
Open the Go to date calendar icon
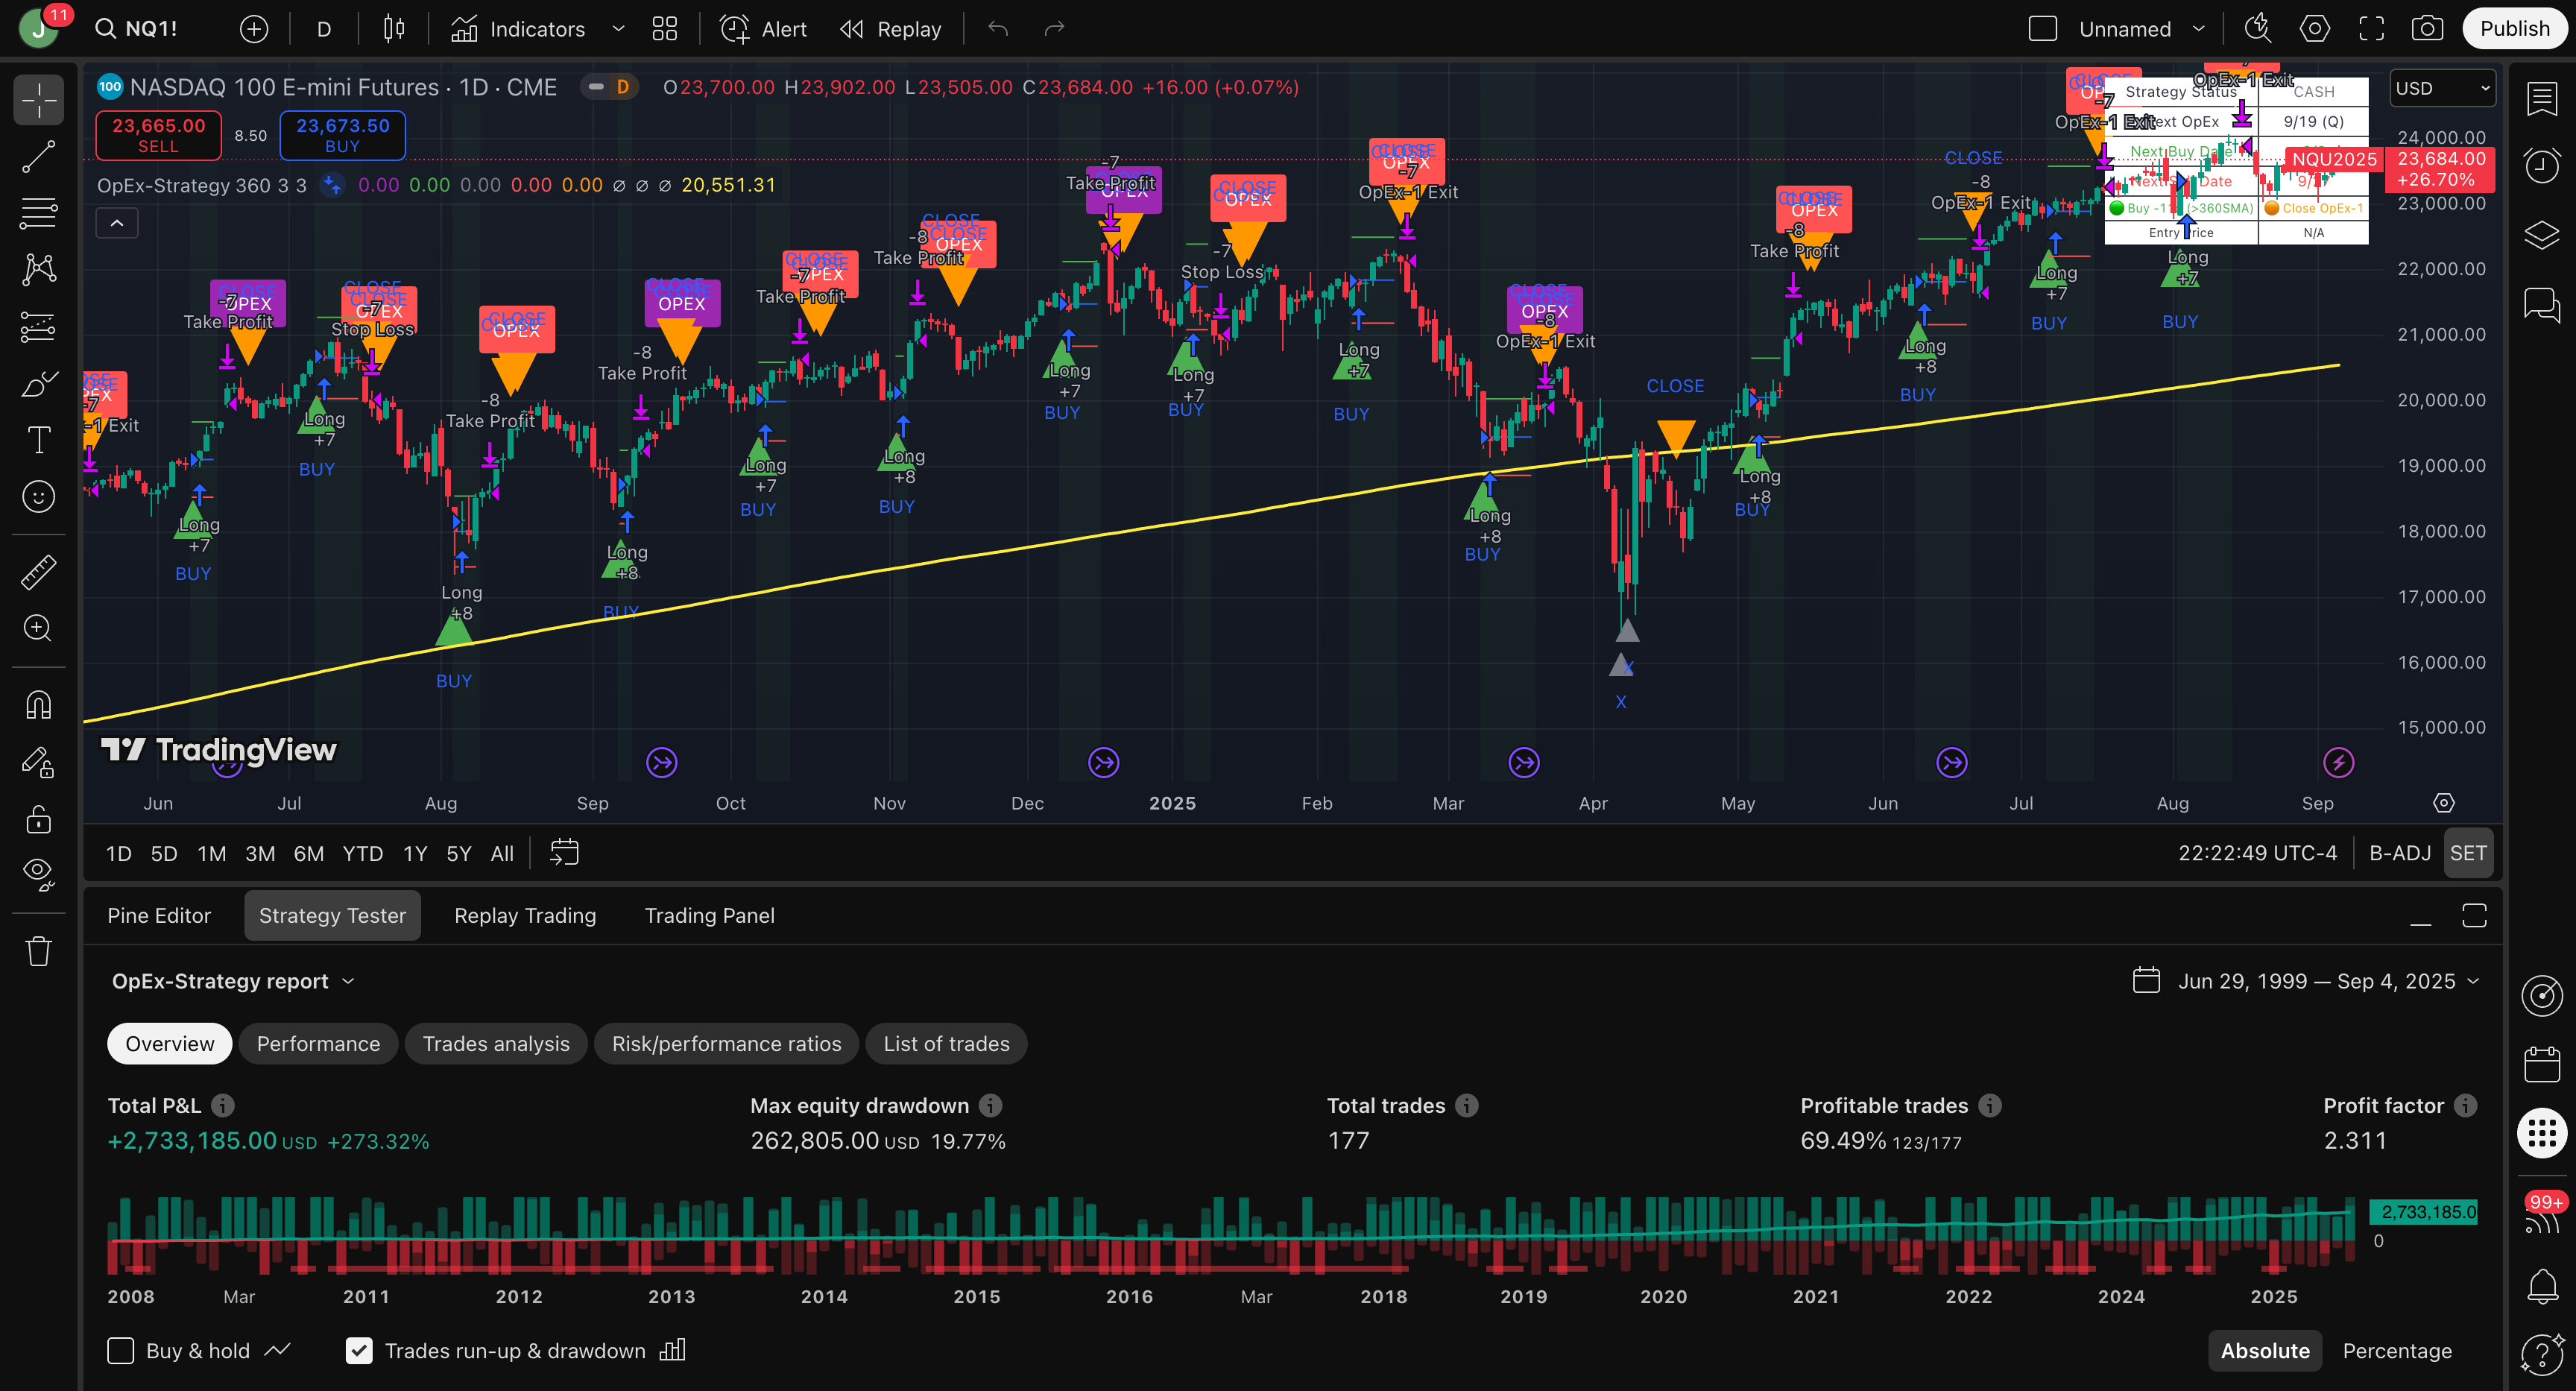[x=564, y=853]
